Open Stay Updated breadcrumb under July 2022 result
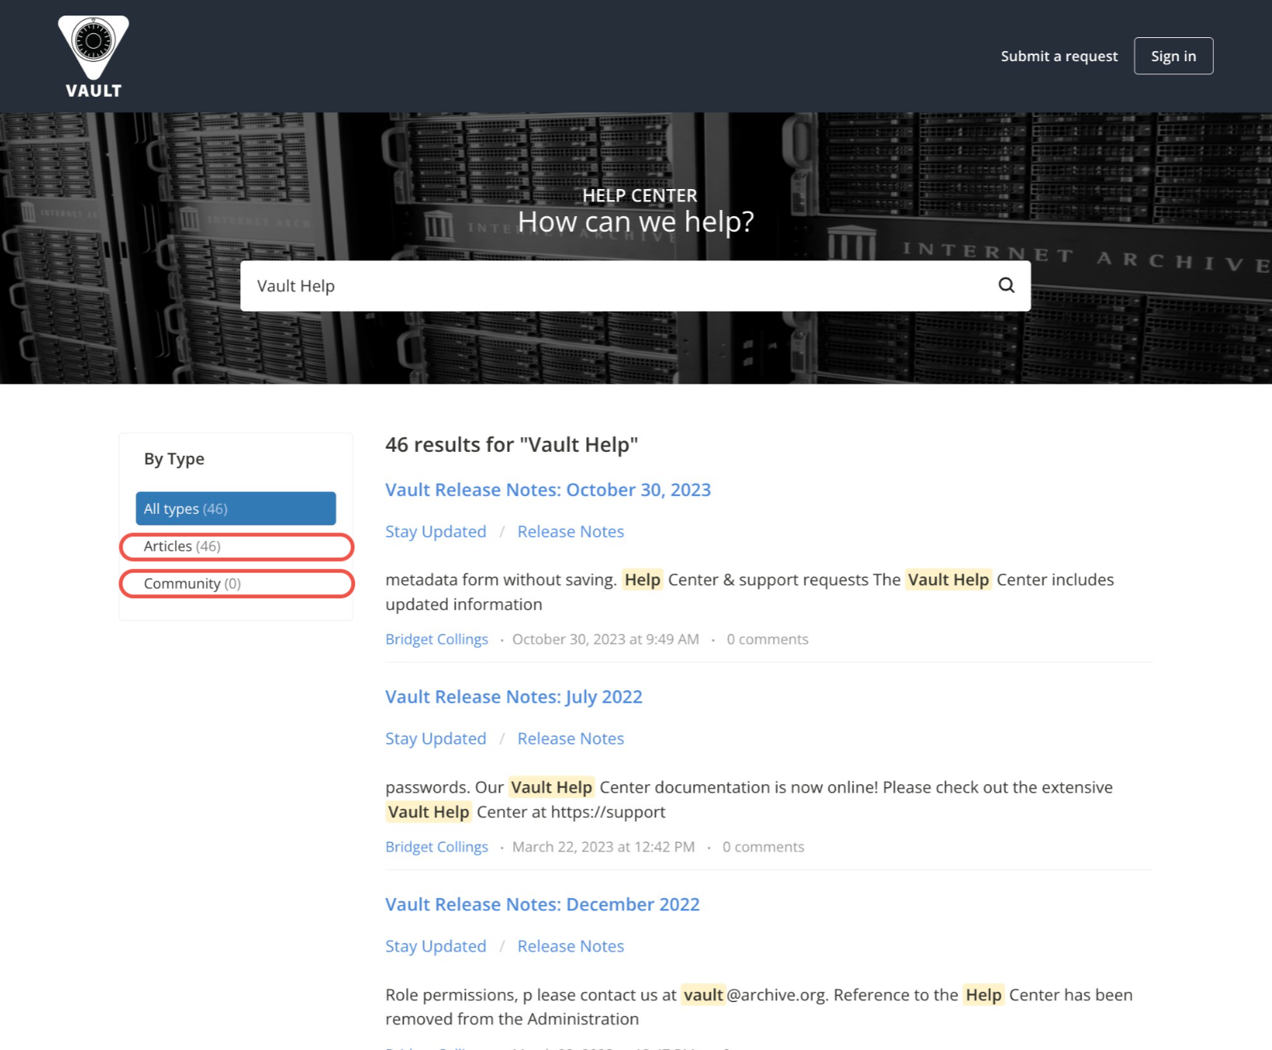 pyautogui.click(x=436, y=738)
